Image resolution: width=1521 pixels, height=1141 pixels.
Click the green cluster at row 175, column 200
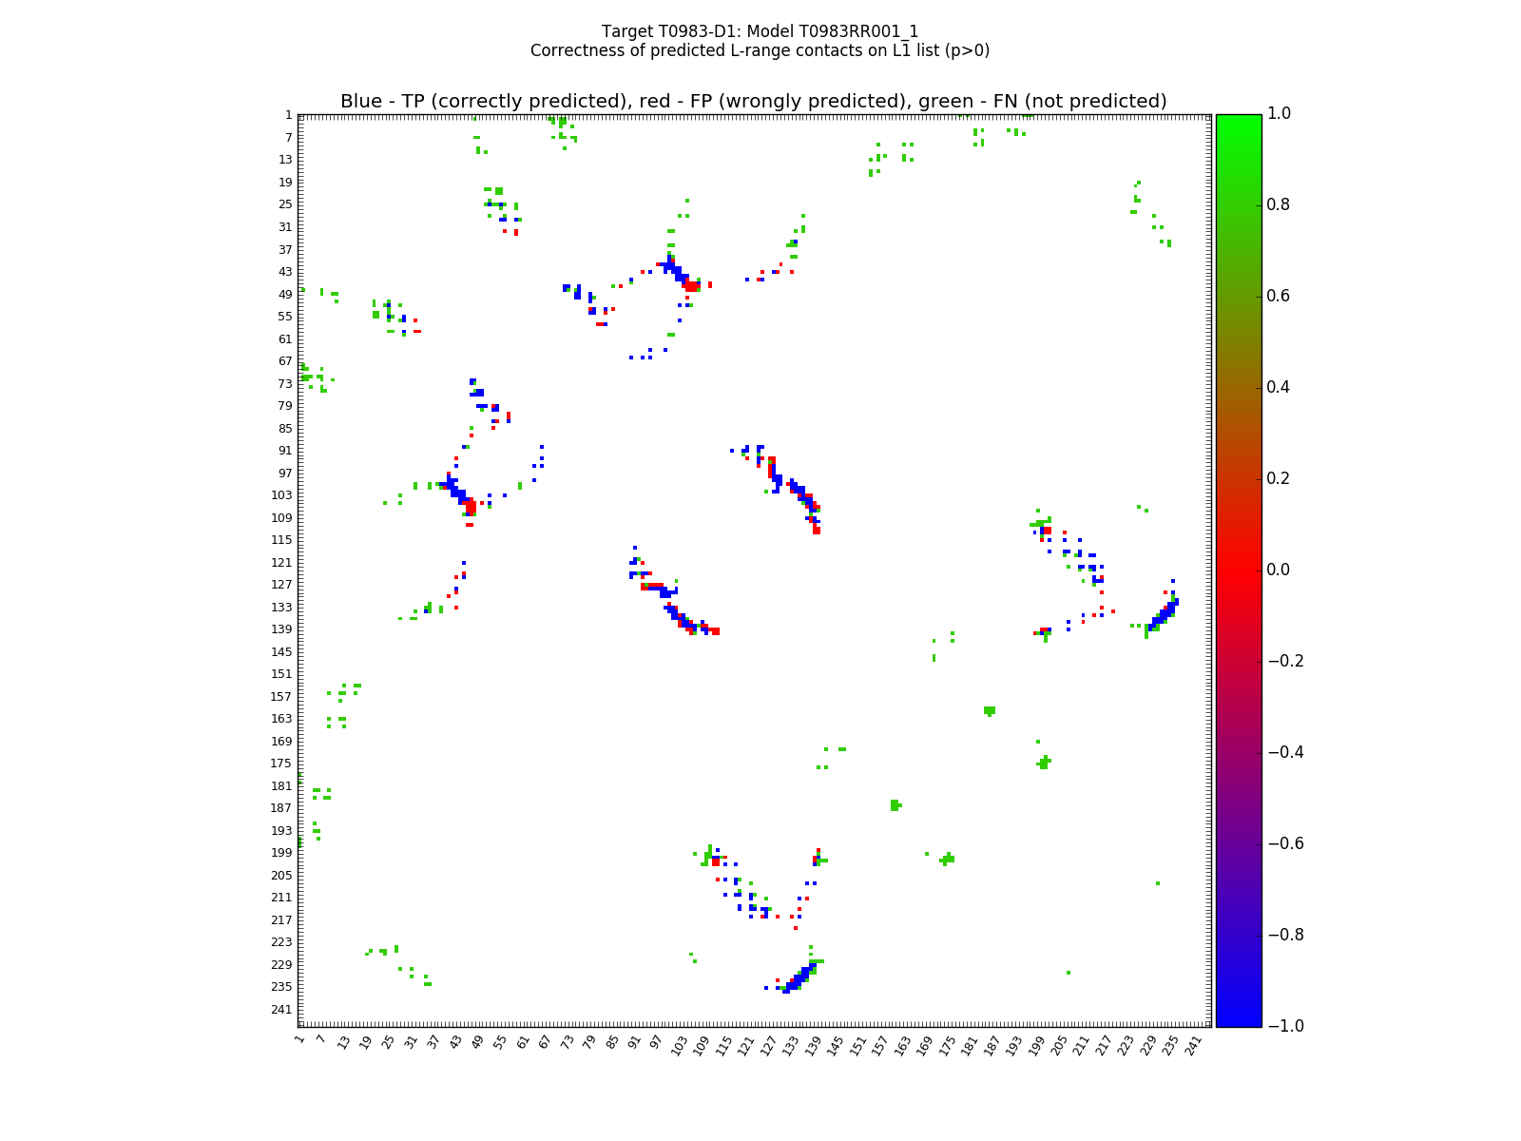pyautogui.click(x=1044, y=762)
